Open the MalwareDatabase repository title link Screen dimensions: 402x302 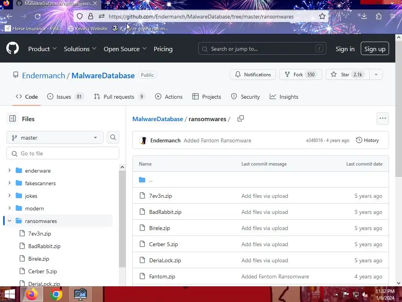point(103,75)
